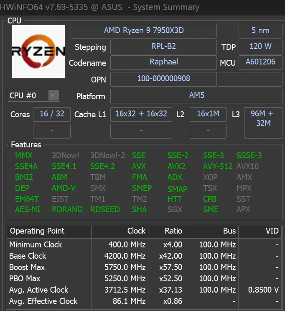Select the SSE-2 feature flag
The height and width of the screenshot is (311, 285).
tap(178, 156)
